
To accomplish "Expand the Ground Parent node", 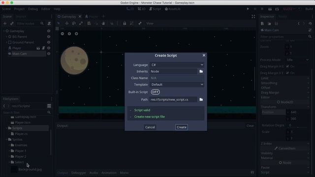I will (x=6, y=42).
